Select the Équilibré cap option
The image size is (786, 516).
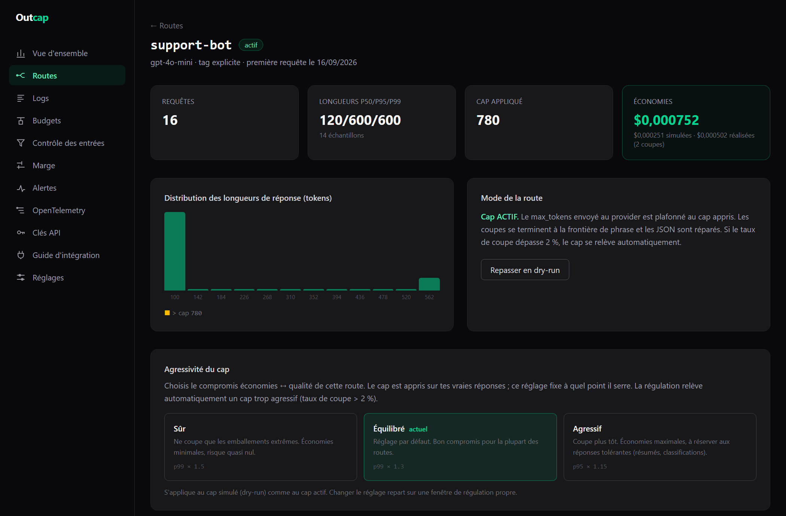click(460, 447)
